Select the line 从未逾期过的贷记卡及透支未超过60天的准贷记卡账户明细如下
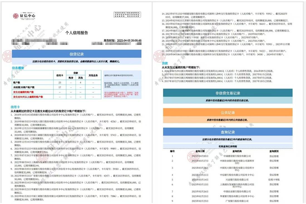The height and width of the screenshot is (204, 306). click(48, 111)
